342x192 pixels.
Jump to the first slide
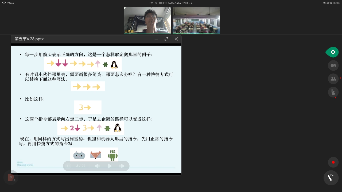click(68, 166)
